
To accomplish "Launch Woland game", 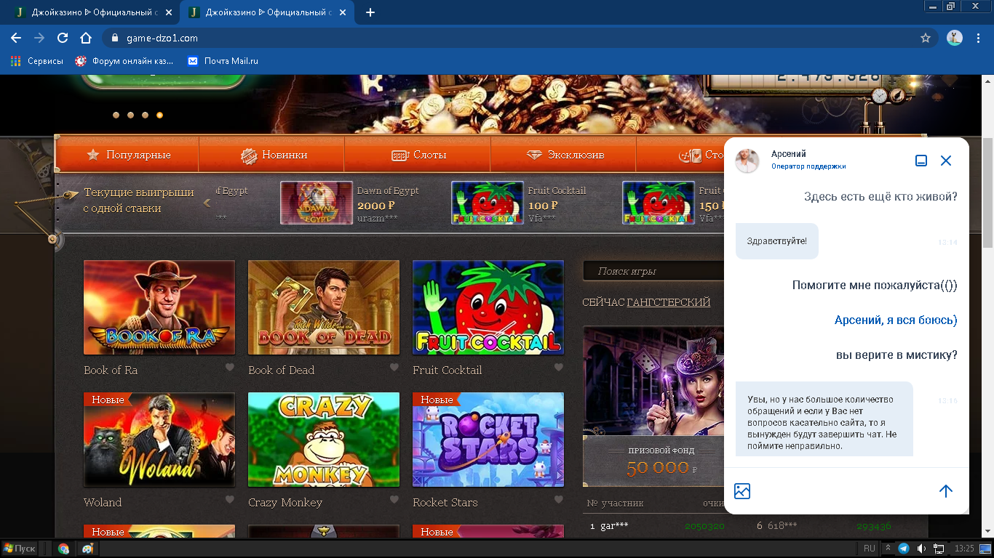I will coord(159,440).
